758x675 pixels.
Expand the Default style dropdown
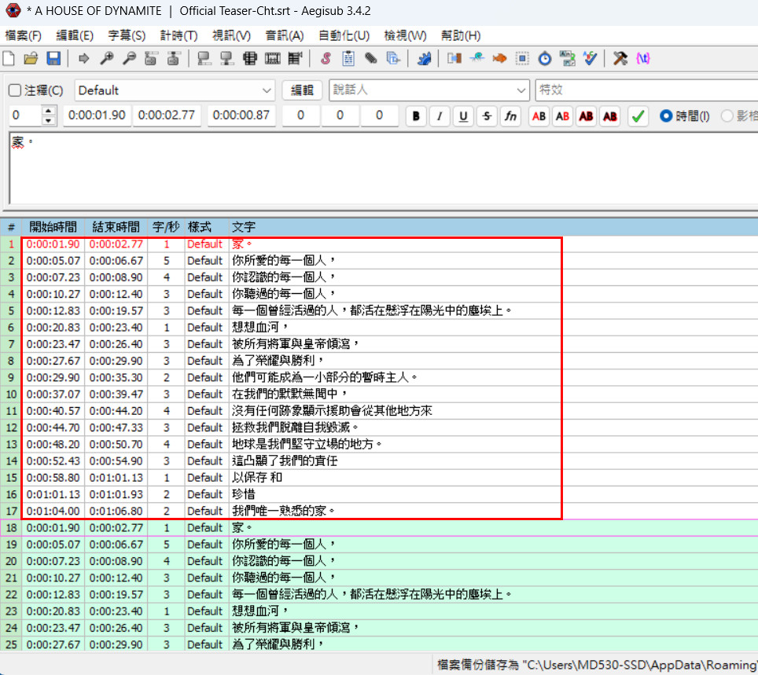click(x=267, y=90)
